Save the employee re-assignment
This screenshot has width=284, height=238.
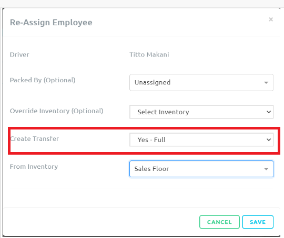coord(258,222)
